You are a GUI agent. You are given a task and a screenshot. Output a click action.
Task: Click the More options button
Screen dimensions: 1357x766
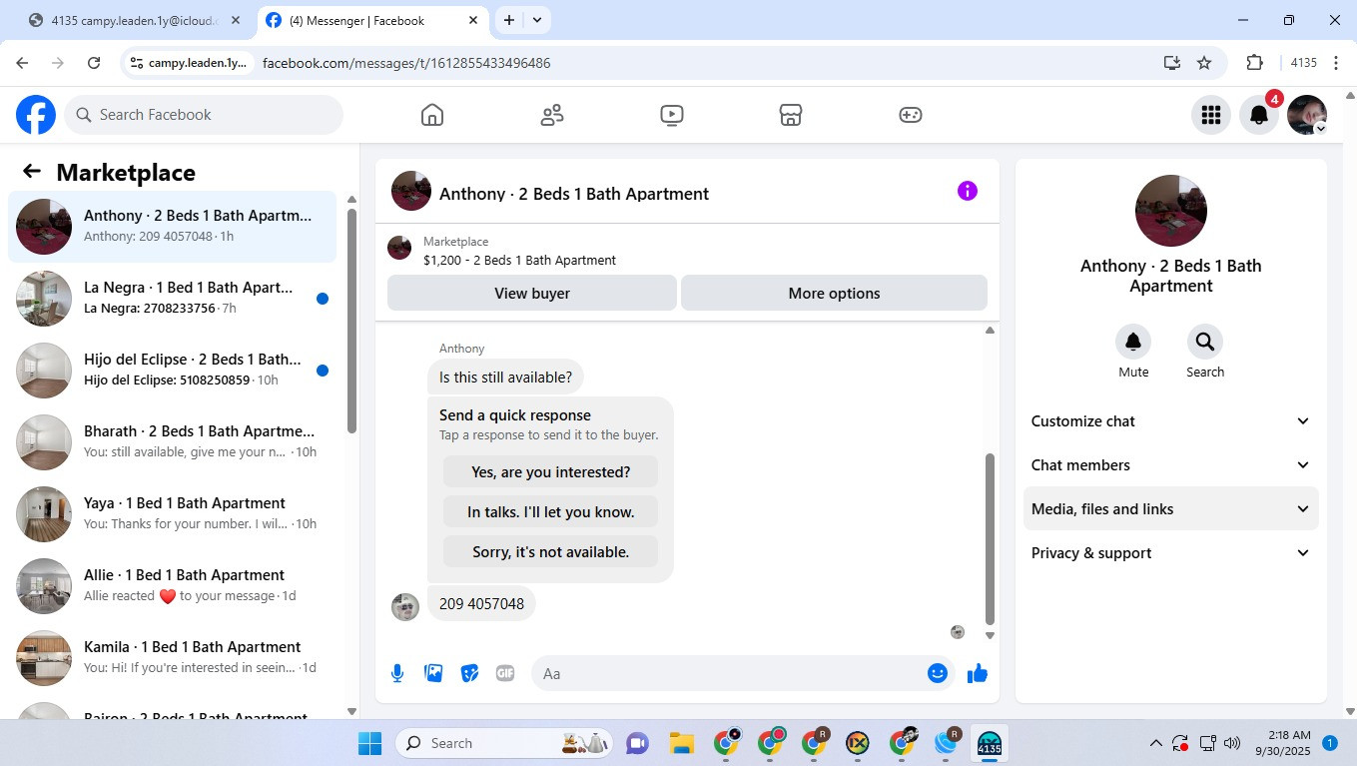[834, 293]
